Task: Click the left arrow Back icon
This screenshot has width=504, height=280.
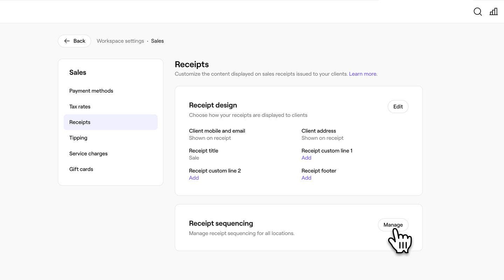Action: coord(67,41)
